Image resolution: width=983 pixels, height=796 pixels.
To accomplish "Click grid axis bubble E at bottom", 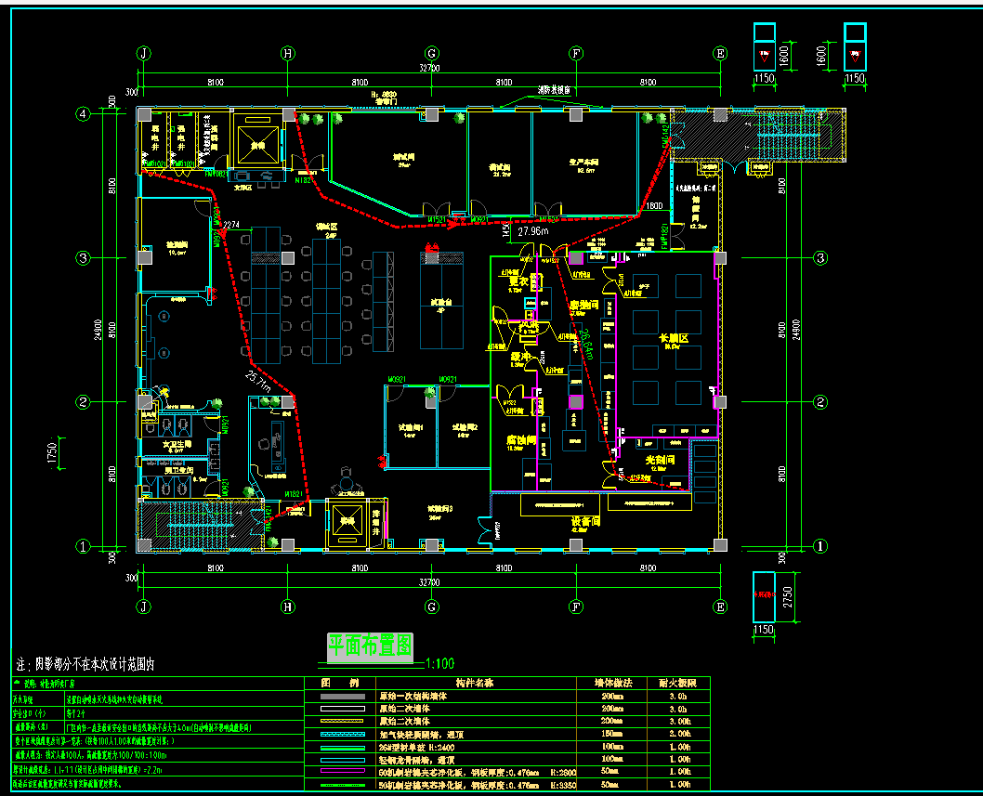I will tap(720, 607).
